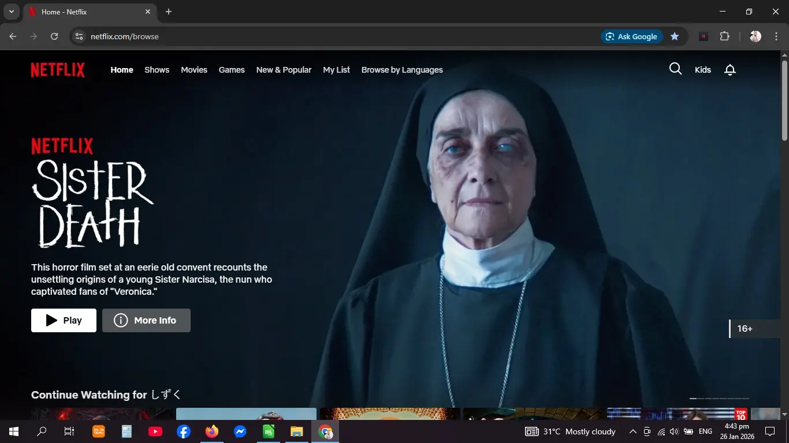Close the Home - Netflix tab
This screenshot has height=443, width=789.
coord(148,12)
